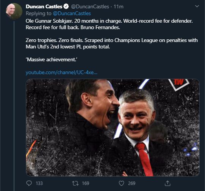Open the tweet via the 11m timestamp
The height and width of the screenshot is (191, 205).
click(x=118, y=7)
